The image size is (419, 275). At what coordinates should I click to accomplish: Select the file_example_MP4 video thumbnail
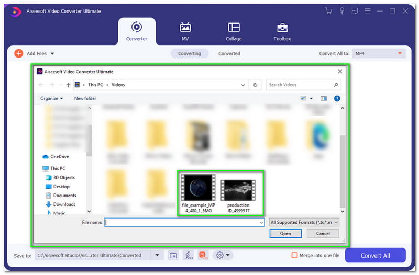pos(199,188)
